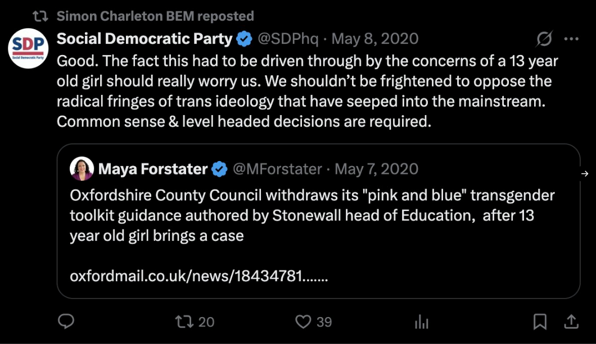Click Maya Forstater's blue verified checkmark

click(220, 169)
